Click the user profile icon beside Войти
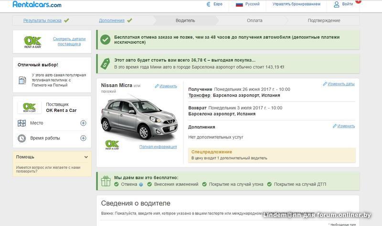 click(337, 4)
